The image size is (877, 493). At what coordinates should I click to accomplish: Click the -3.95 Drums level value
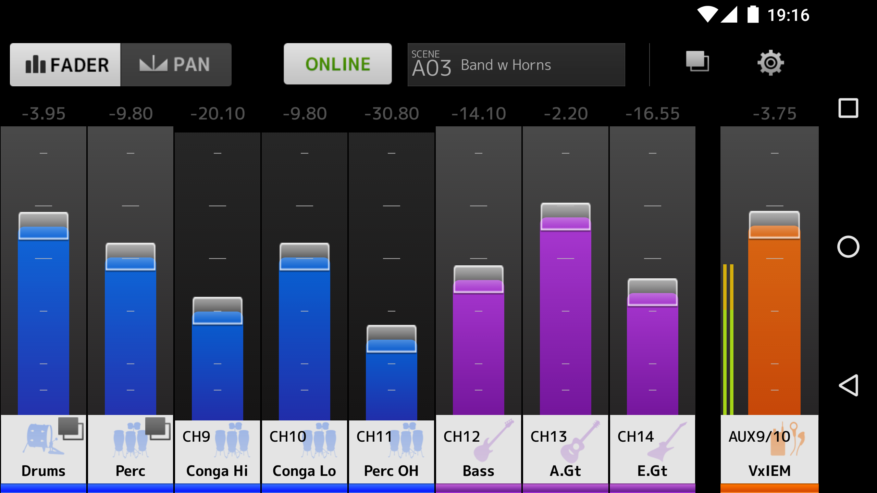44,114
